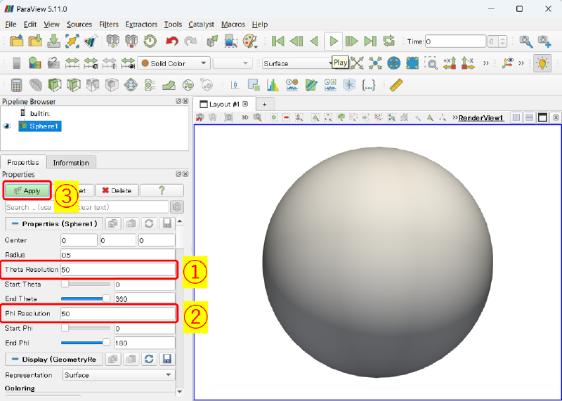The height and width of the screenshot is (401, 562).
Task: Click the Delete button
Action: [x=116, y=190]
